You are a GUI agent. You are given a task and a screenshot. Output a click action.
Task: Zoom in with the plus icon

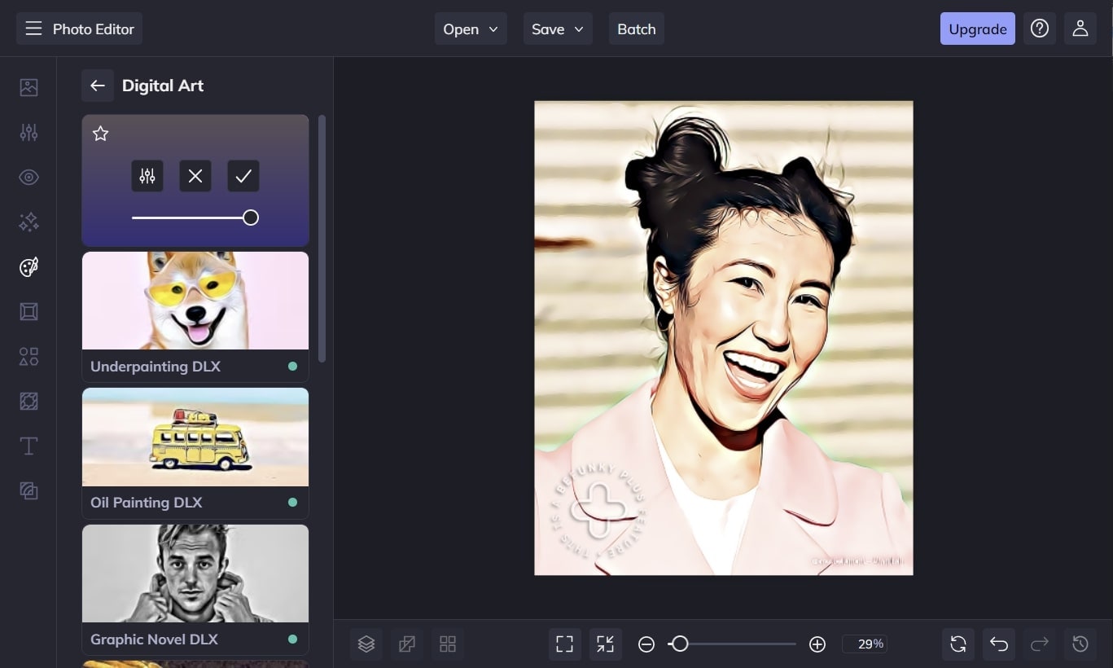pos(817,644)
